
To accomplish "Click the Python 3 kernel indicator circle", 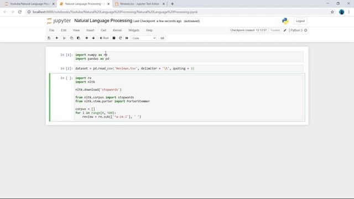I will 306,30.
